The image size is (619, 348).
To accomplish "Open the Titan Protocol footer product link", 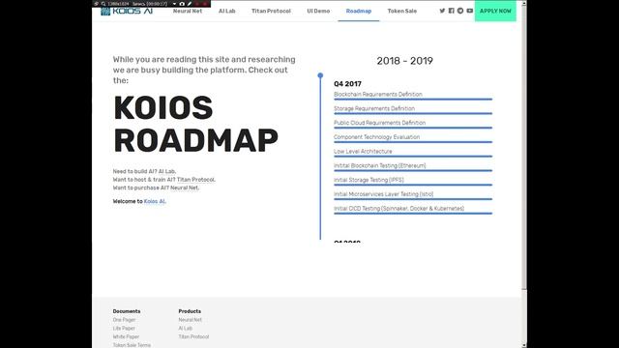I will (x=193, y=337).
